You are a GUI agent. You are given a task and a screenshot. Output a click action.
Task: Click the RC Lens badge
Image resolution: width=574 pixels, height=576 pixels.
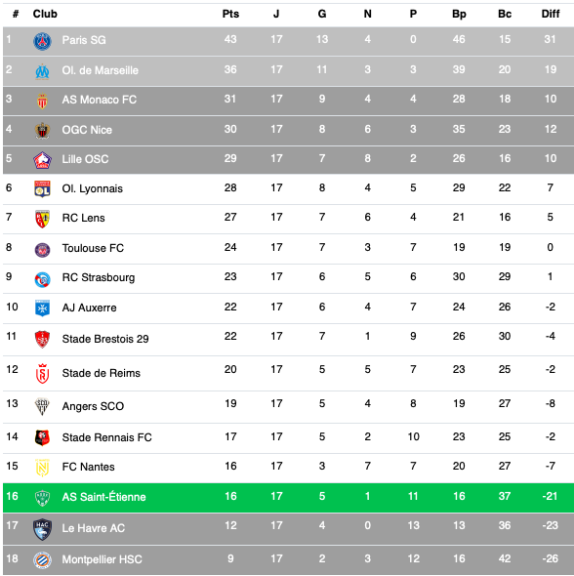click(x=42, y=219)
